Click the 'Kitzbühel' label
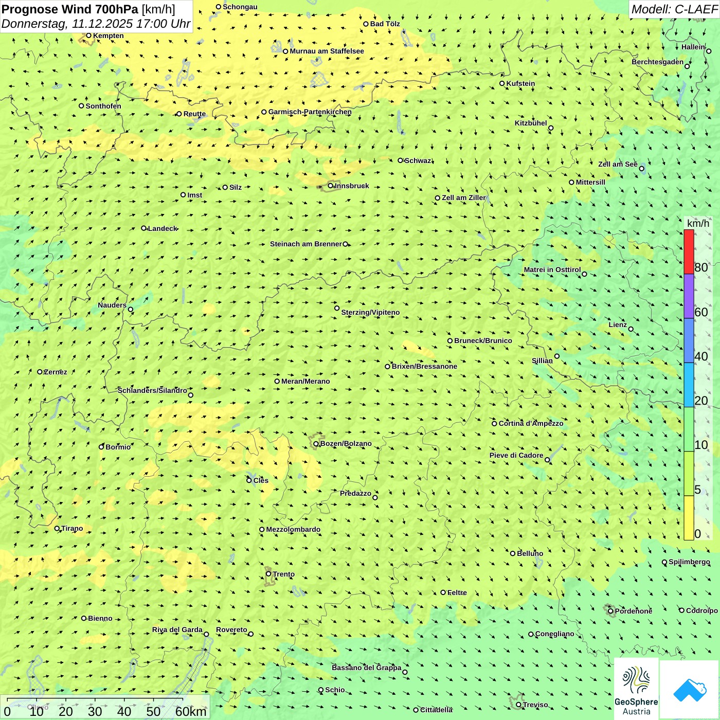Viewport: 720px width, 720px height. tap(531, 123)
